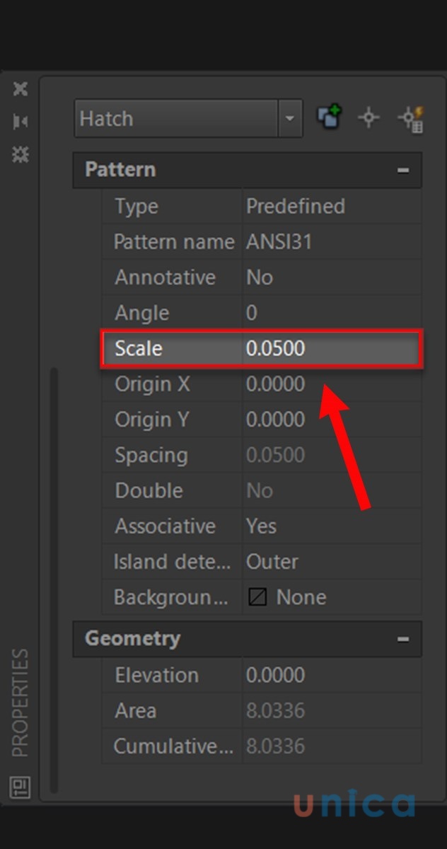Close the Properties palette

[21, 89]
